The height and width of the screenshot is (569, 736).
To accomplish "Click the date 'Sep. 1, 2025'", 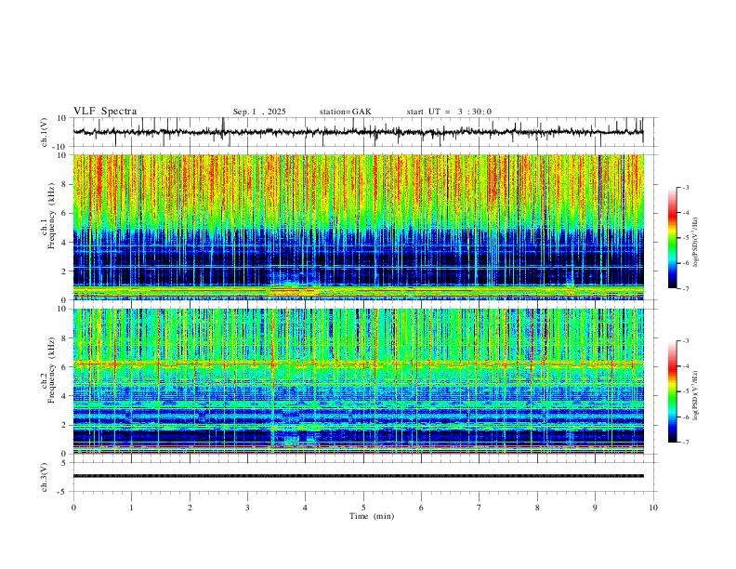I will click(x=259, y=112).
